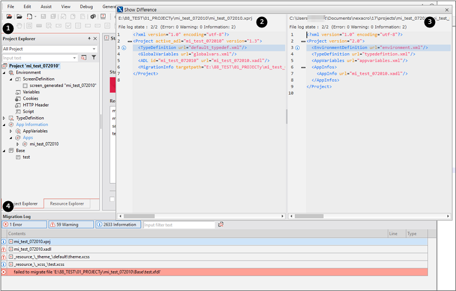The image size is (456, 291).
Task: Open the Debug menu
Action: [x=86, y=6]
